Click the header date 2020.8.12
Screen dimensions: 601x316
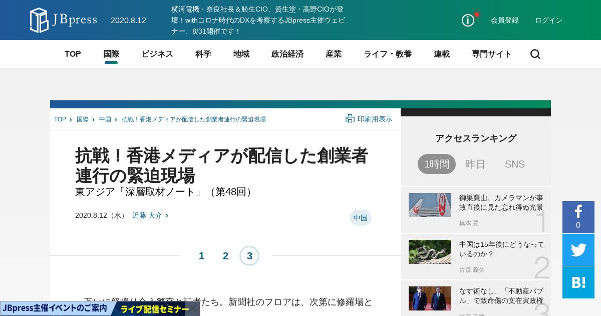point(128,21)
